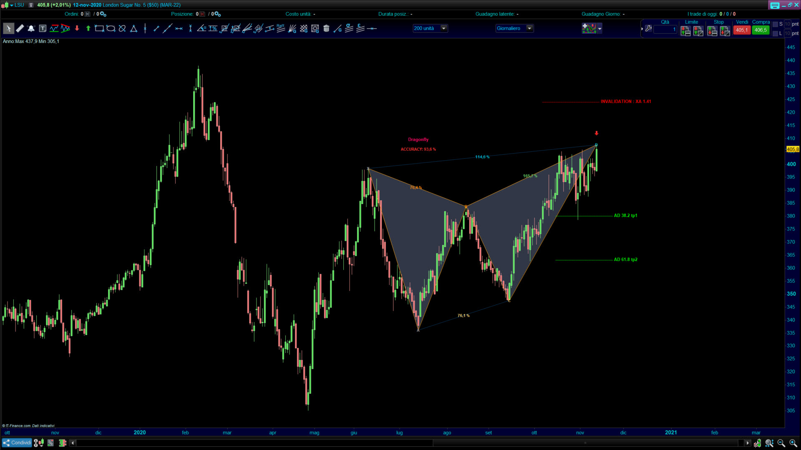Expand the indicators button dropdown arrow

599,29
